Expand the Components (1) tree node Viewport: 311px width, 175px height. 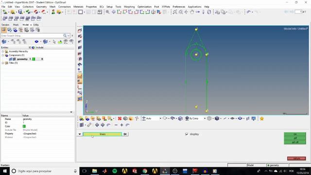pos(3,55)
